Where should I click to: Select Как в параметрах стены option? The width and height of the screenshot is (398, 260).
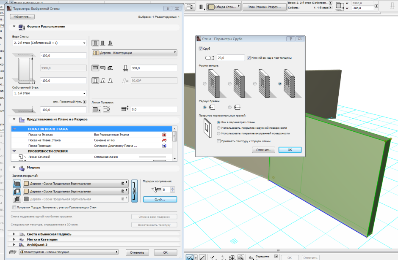click(x=218, y=122)
